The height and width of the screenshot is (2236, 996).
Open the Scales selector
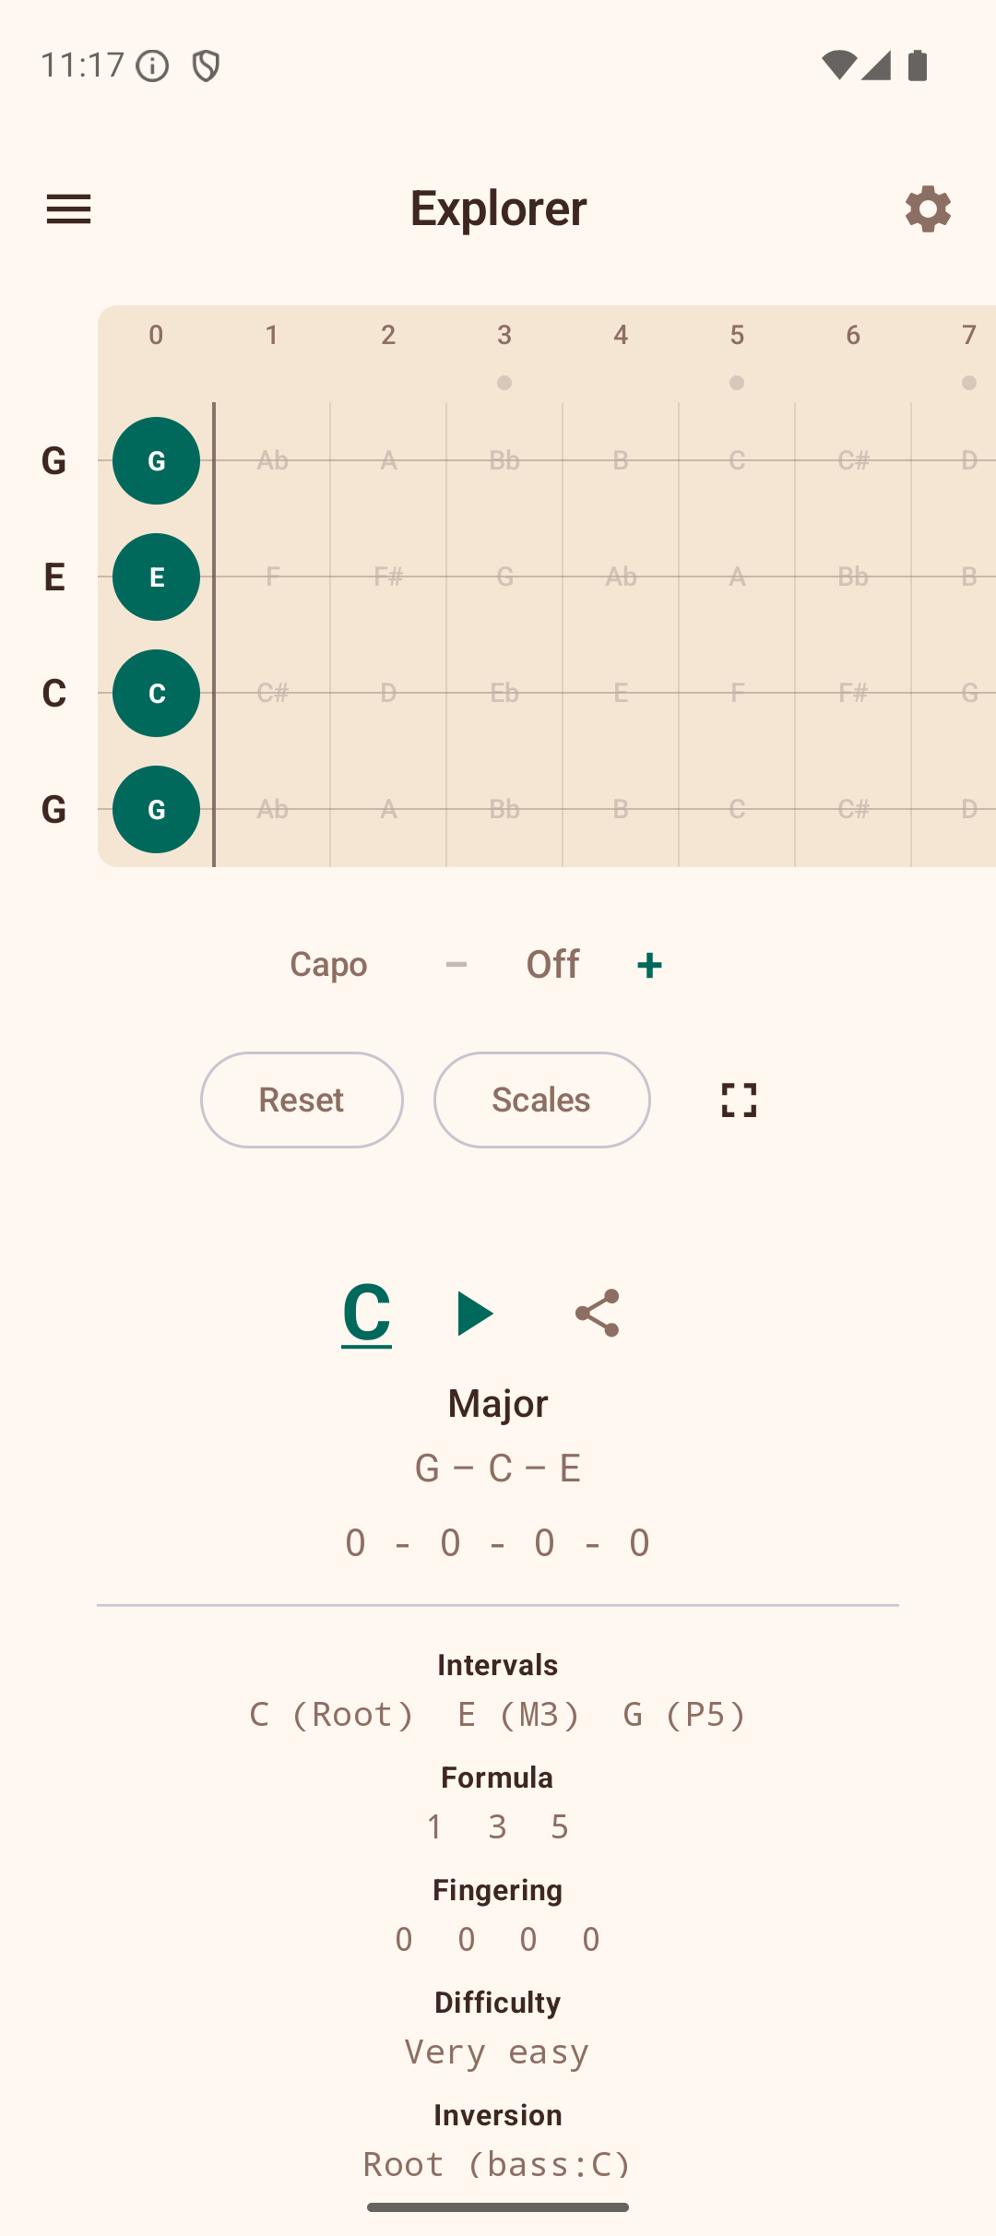(x=541, y=1100)
